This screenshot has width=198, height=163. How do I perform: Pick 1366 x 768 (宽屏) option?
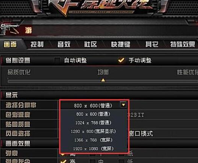[x=93, y=140]
